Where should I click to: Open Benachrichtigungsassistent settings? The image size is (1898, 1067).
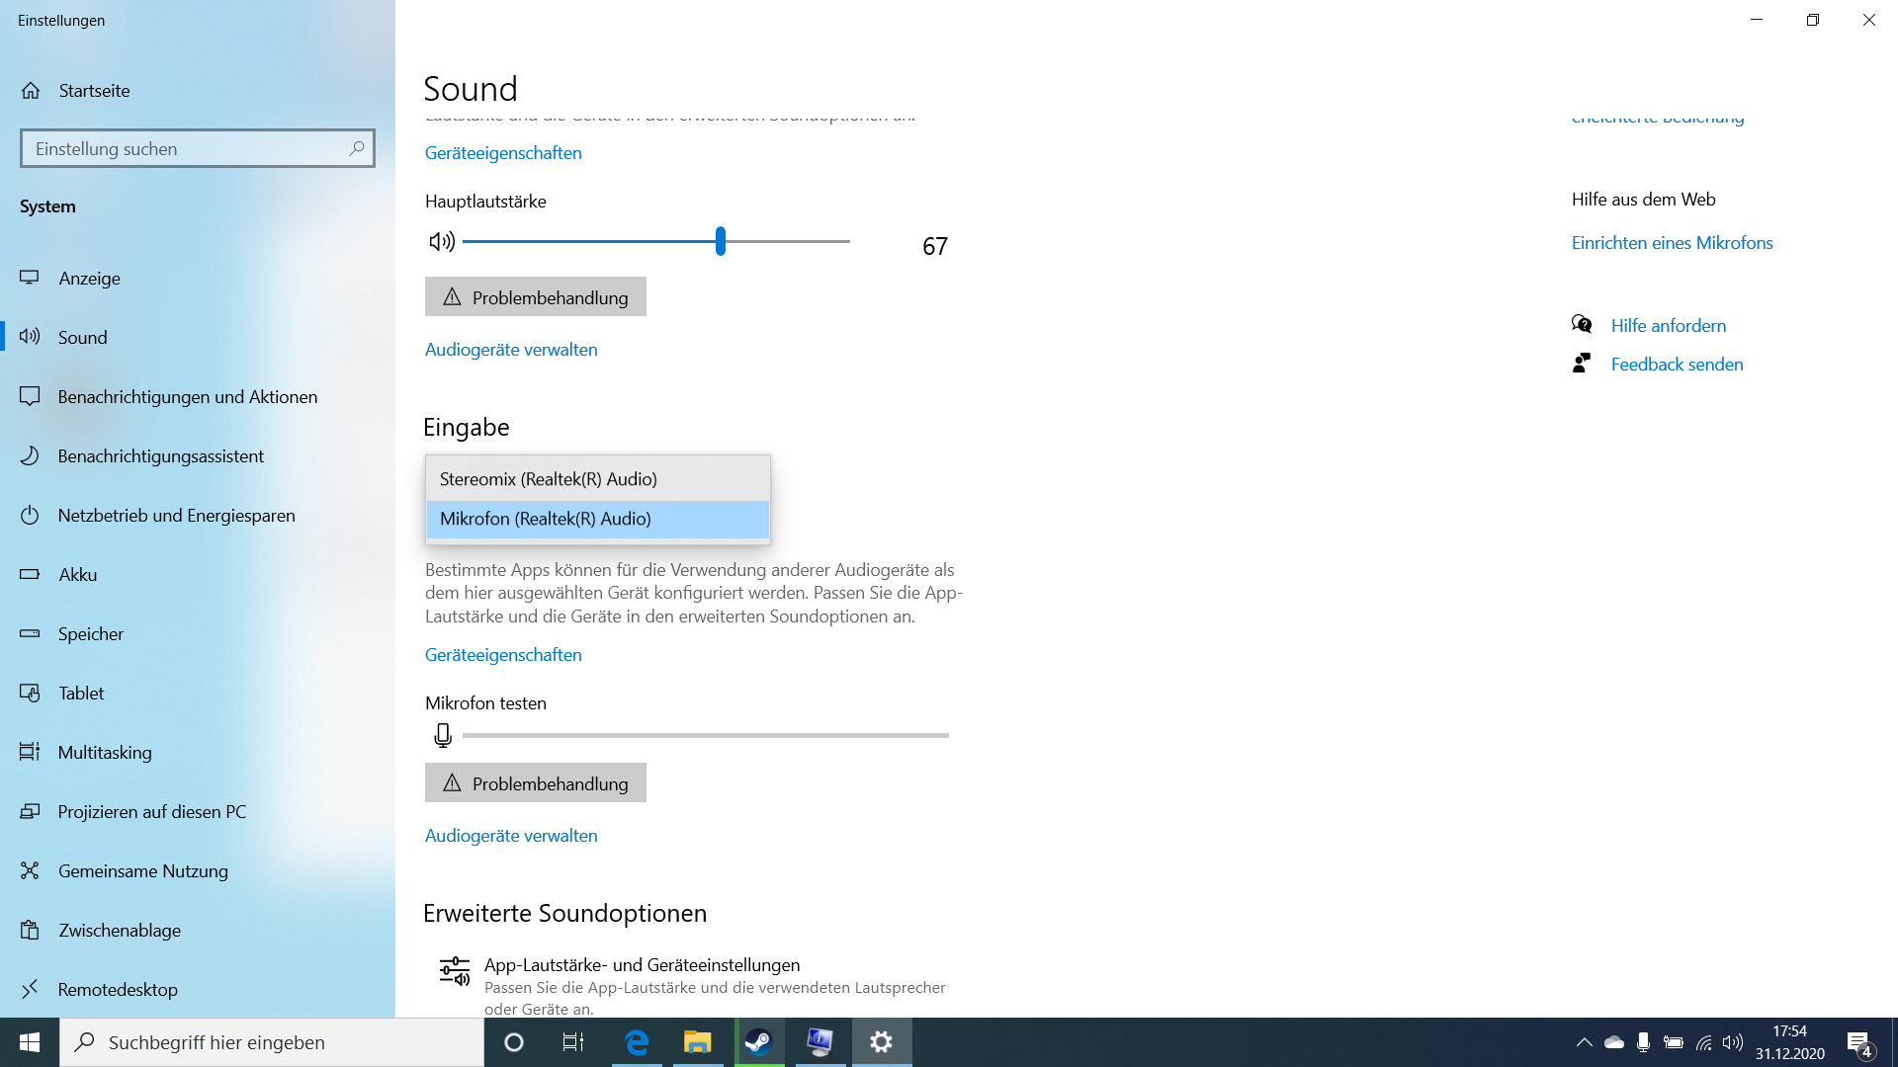point(198,455)
